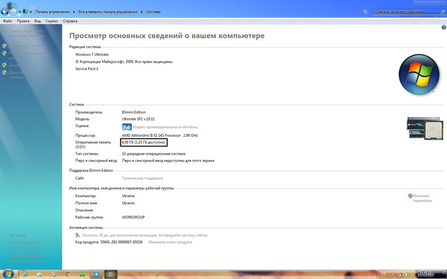
Task: Click 'AMD Athlon(tm) II X2 245 Processor' text
Action: pyautogui.click(x=151, y=135)
